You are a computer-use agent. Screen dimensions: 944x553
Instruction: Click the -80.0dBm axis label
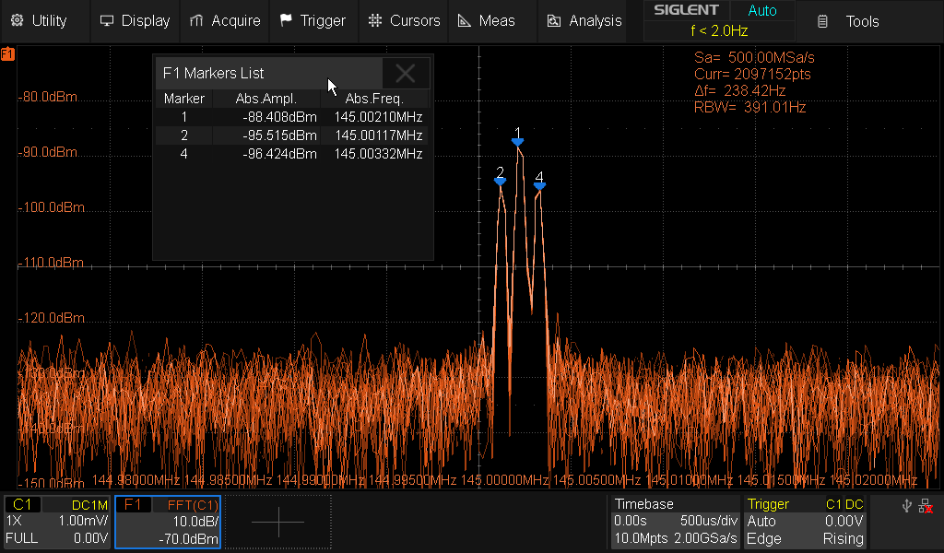pyautogui.click(x=48, y=98)
